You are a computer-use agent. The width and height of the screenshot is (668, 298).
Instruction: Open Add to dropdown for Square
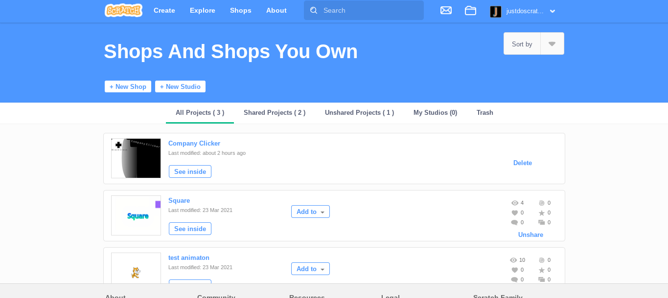click(x=310, y=212)
